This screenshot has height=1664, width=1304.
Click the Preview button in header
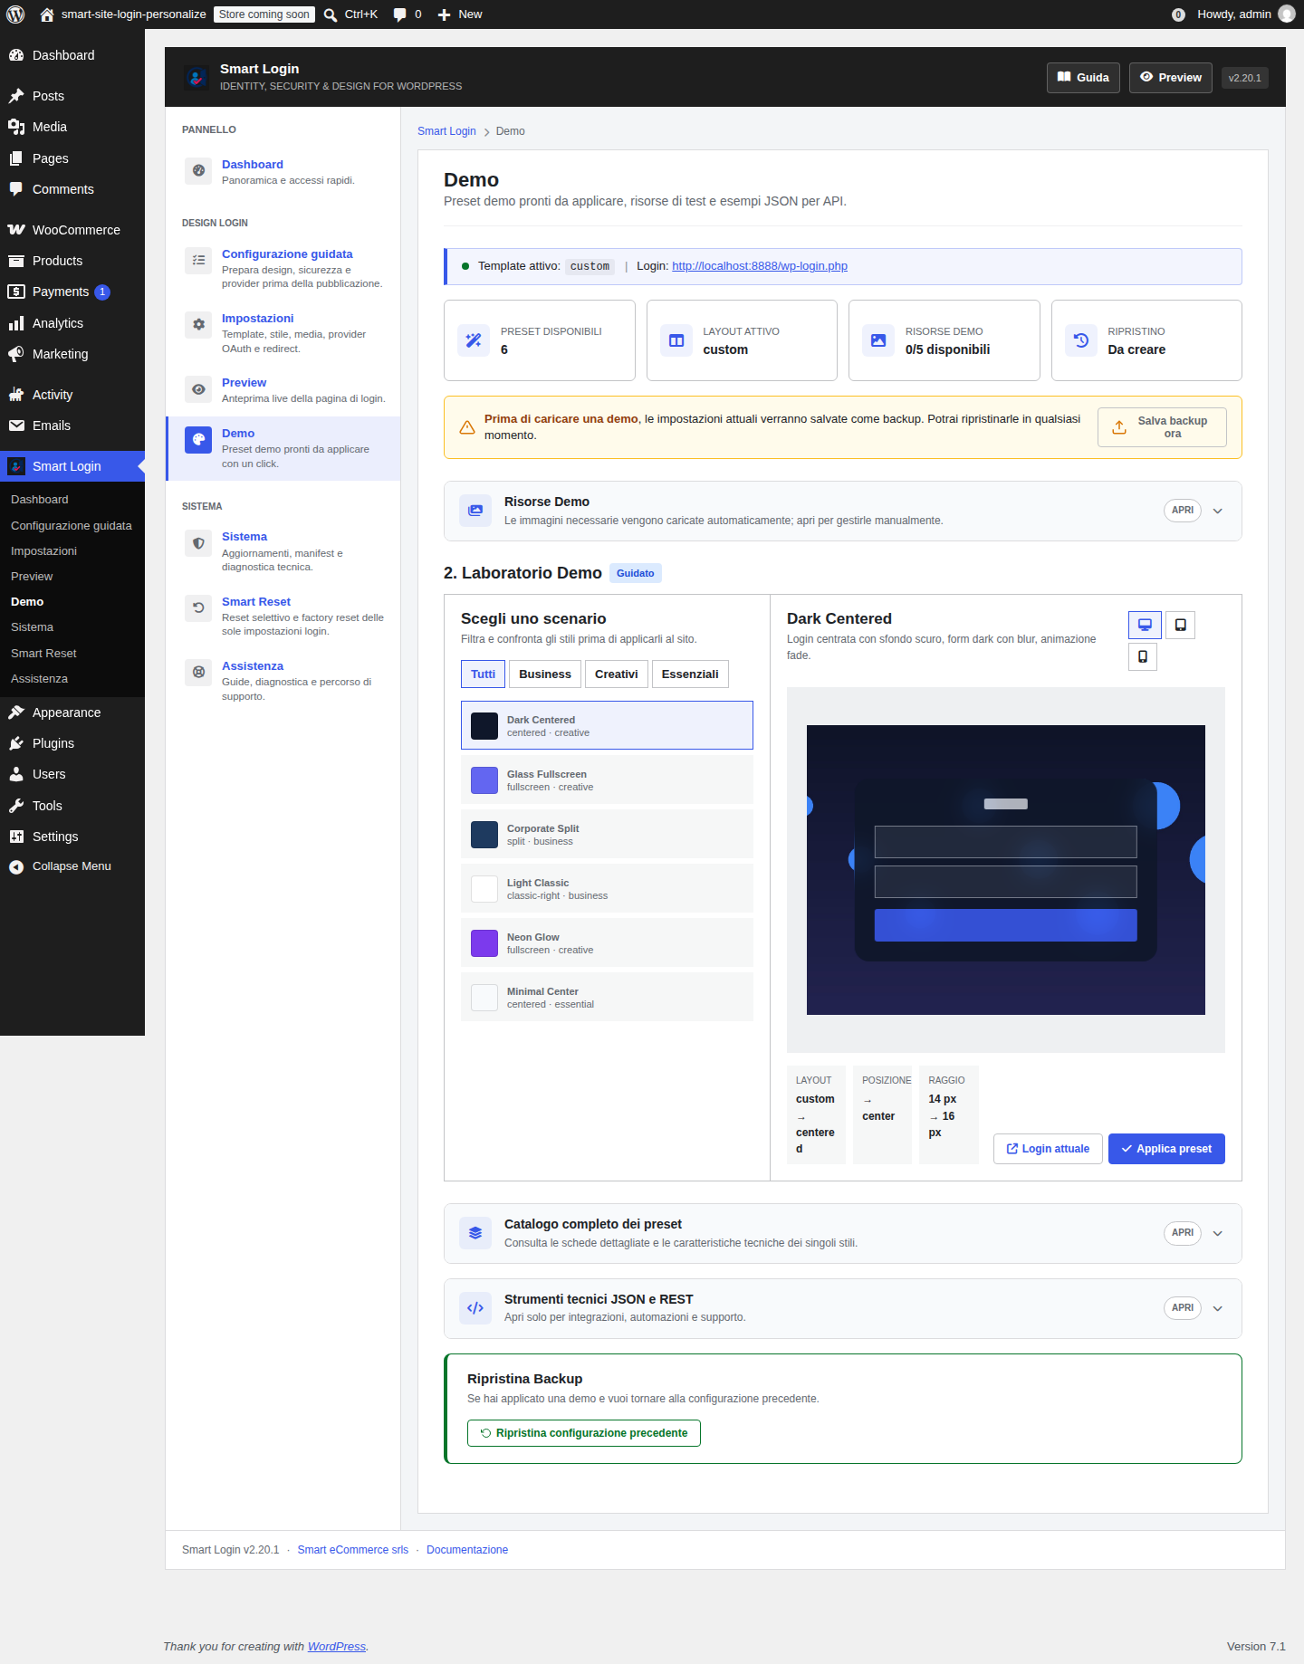point(1170,78)
